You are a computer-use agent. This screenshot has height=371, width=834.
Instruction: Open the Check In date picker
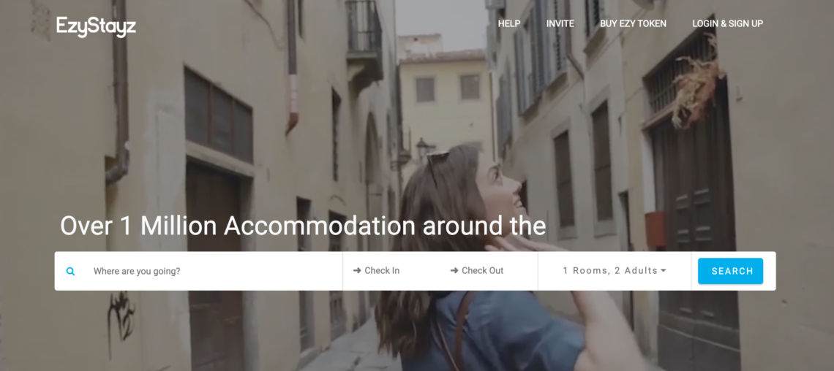click(x=391, y=271)
